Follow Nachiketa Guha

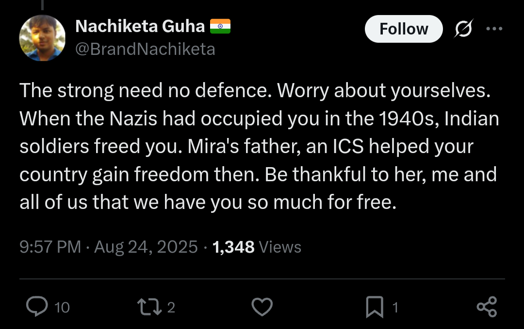click(404, 29)
